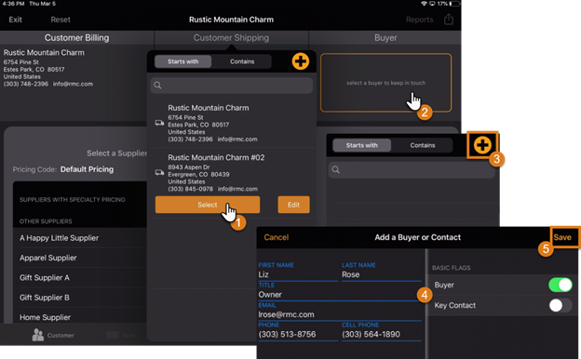Add a new buyer with plus icon
Viewport: 581px width, 359px height.
click(482, 145)
